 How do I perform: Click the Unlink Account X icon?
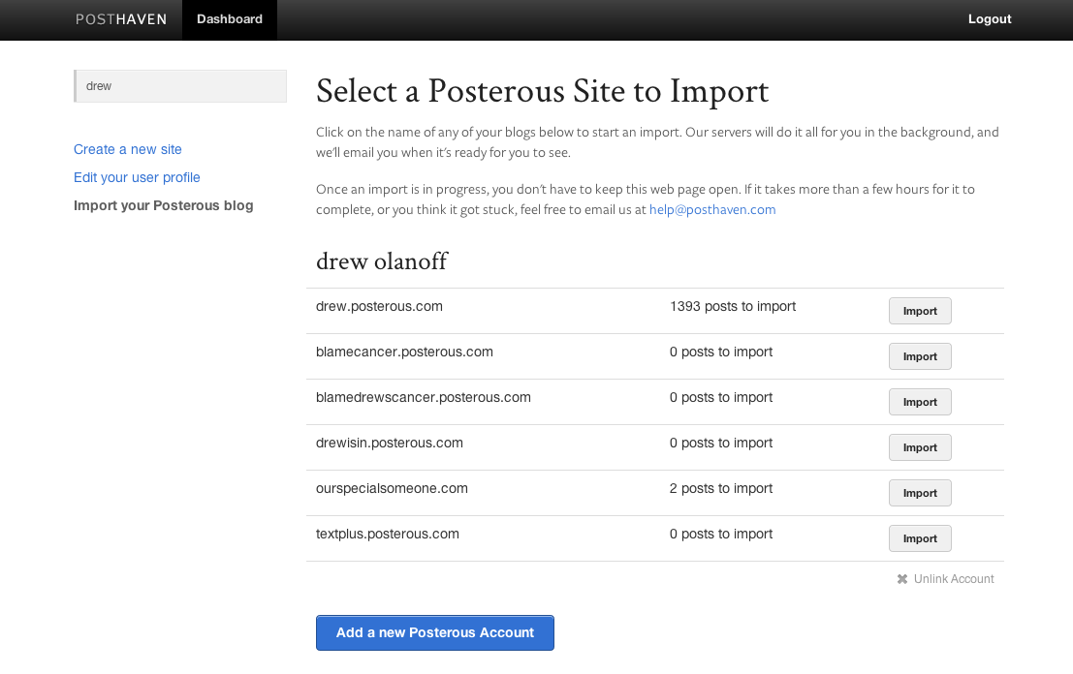click(x=902, y=579)
